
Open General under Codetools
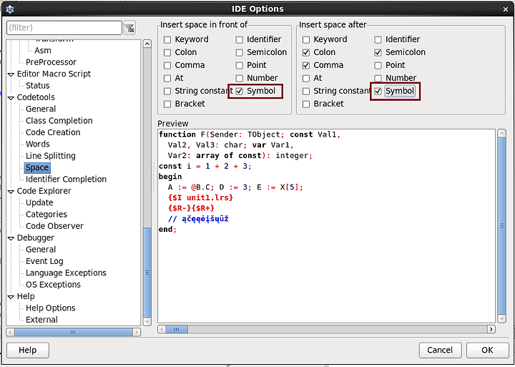[41, 109]
